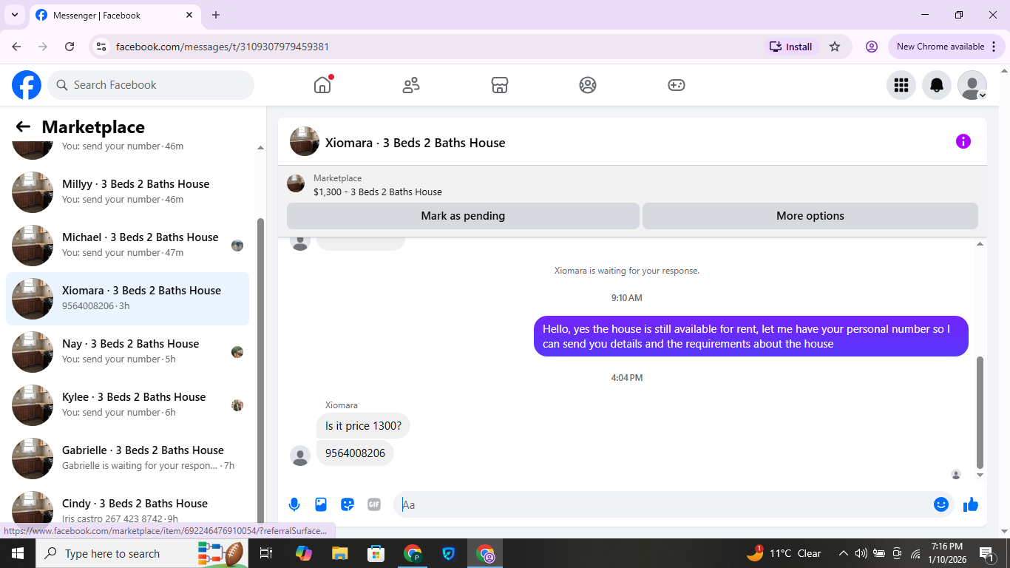Open the Chrome profile icon
The image size is (1010, 568).
point(872,47)
